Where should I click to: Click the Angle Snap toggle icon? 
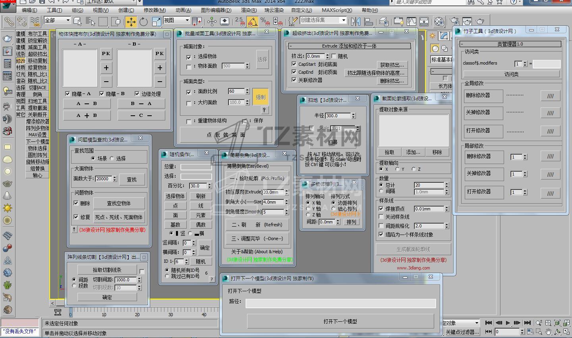pyautogui.click(x=252, y=21)
